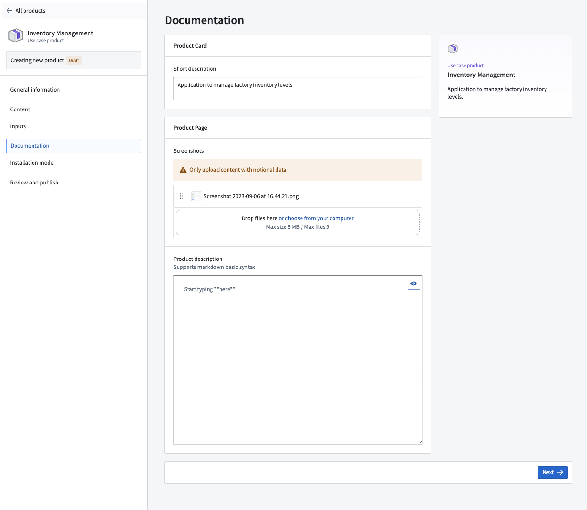Select Documentation in sidebar
Viewport: 587px width, 510px height.
coord(73,146)
